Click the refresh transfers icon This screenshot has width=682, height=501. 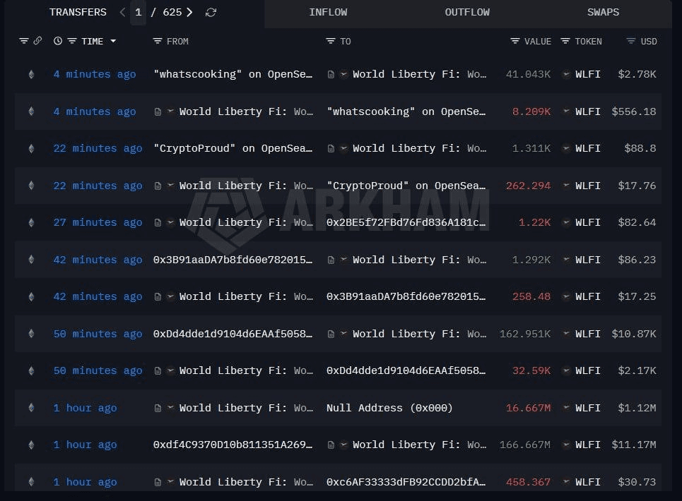pos(211,12)
